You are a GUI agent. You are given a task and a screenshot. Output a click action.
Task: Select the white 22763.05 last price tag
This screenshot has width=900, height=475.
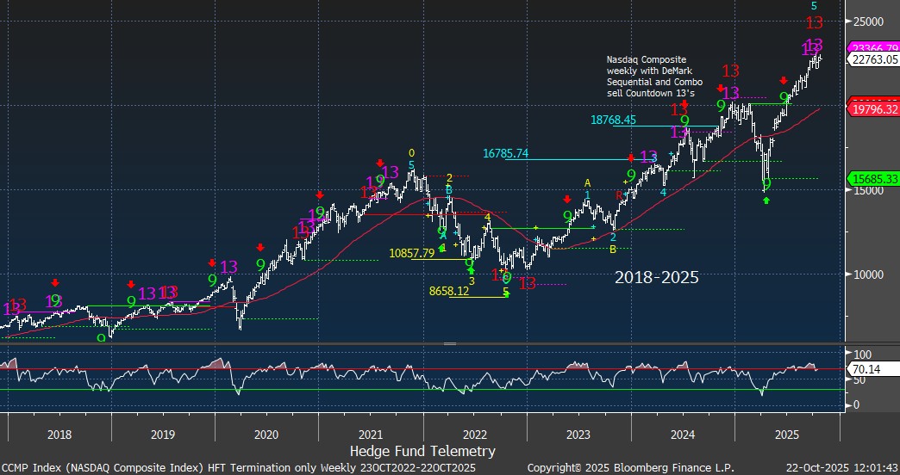pos(874,59)
